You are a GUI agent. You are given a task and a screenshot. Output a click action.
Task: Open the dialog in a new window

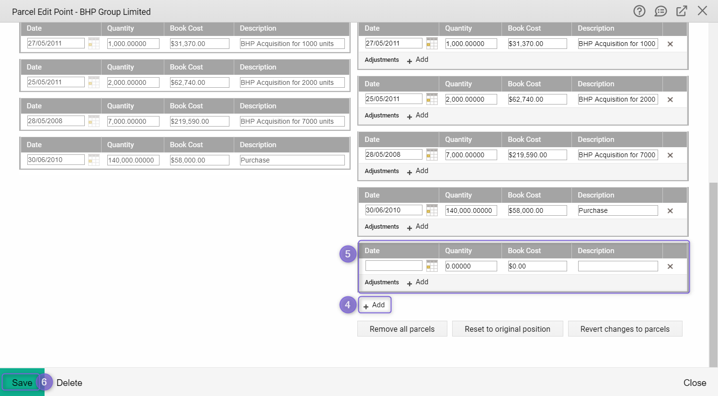point(682,11)
